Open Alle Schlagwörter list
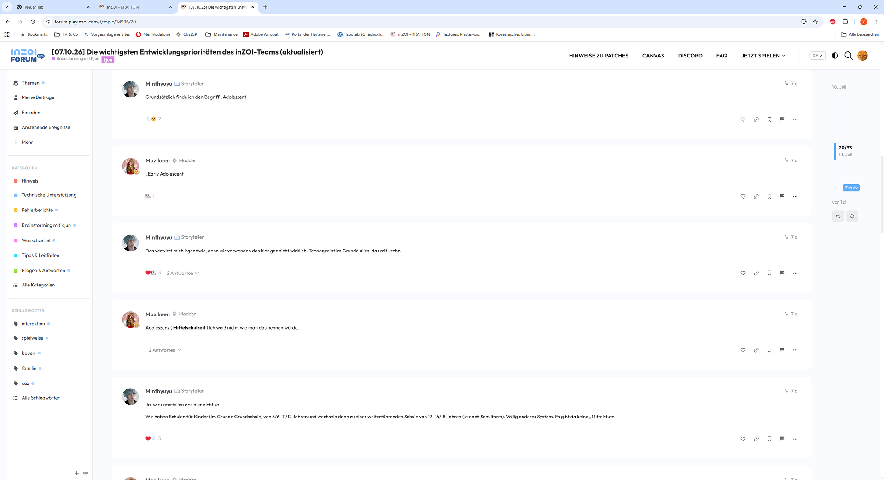884x480 pixels. point(41,398)
